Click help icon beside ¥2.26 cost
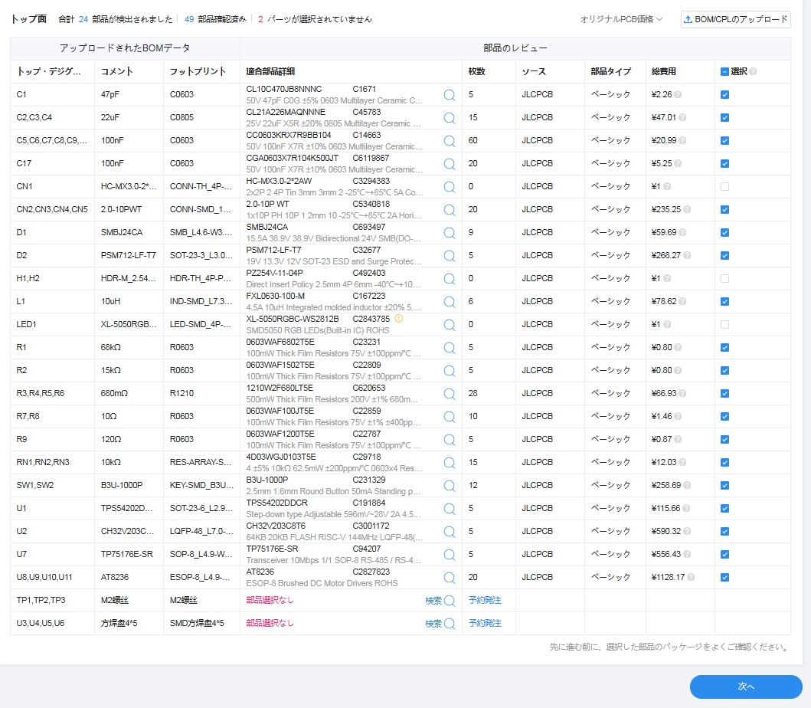The height and width of the screenshot is (708, 811). tap(678, 95)
